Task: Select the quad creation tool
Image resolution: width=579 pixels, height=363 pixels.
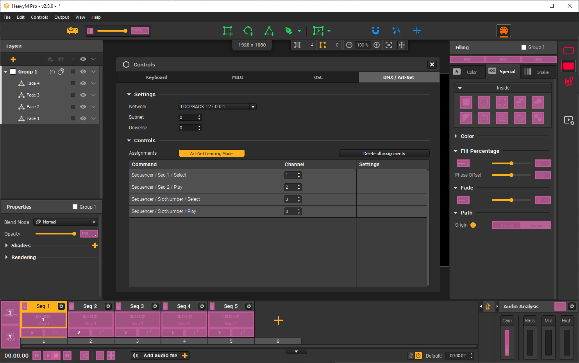Action: coord(228,30)
